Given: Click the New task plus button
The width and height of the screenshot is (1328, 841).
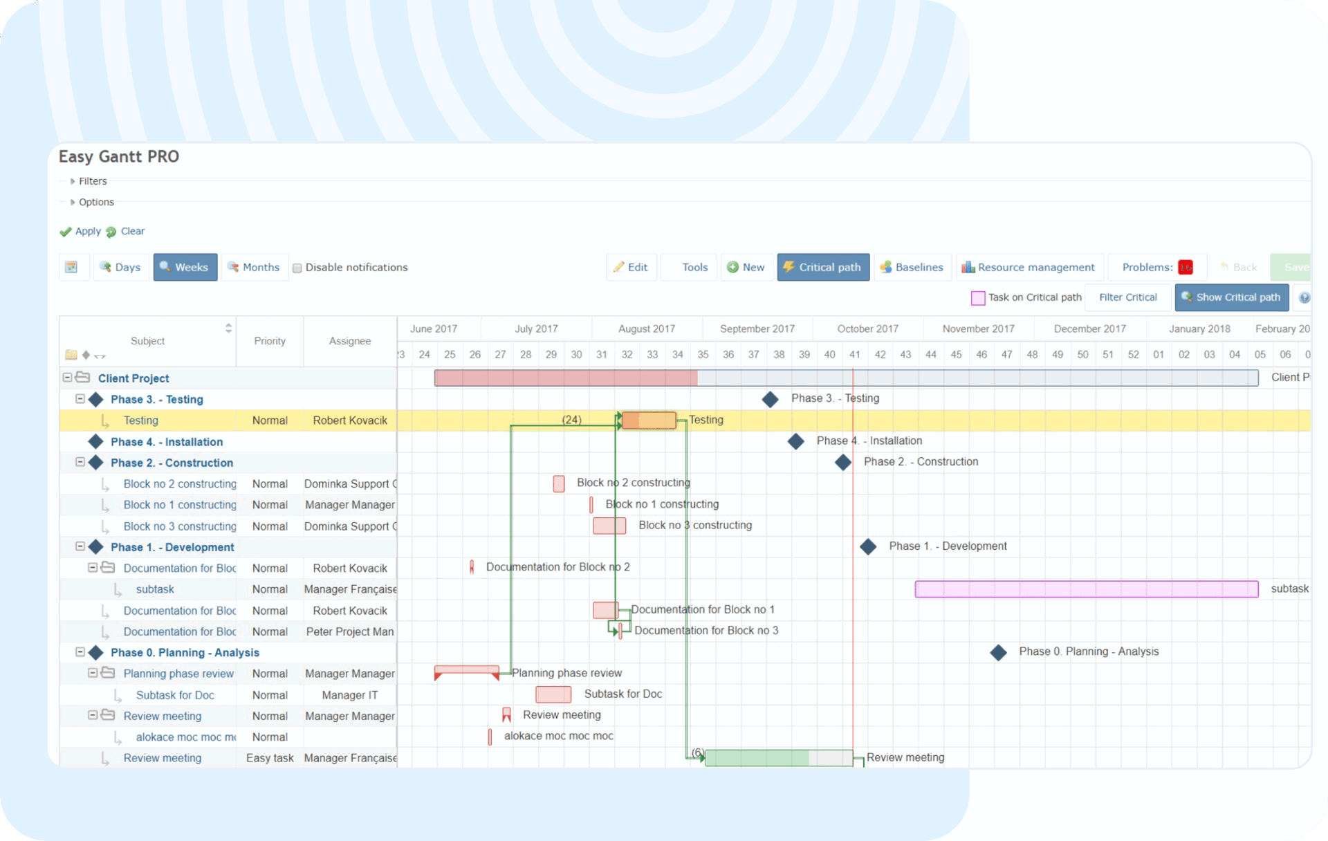Looking at the screenshot, I should 746,267.
